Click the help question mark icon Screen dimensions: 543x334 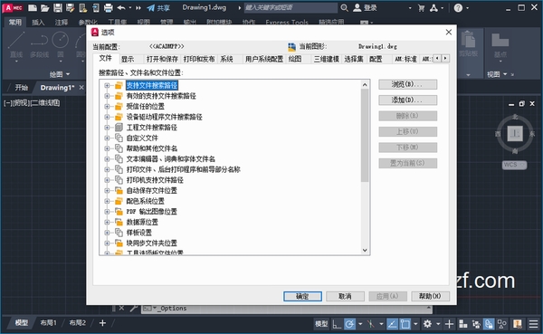coord(458,8)
